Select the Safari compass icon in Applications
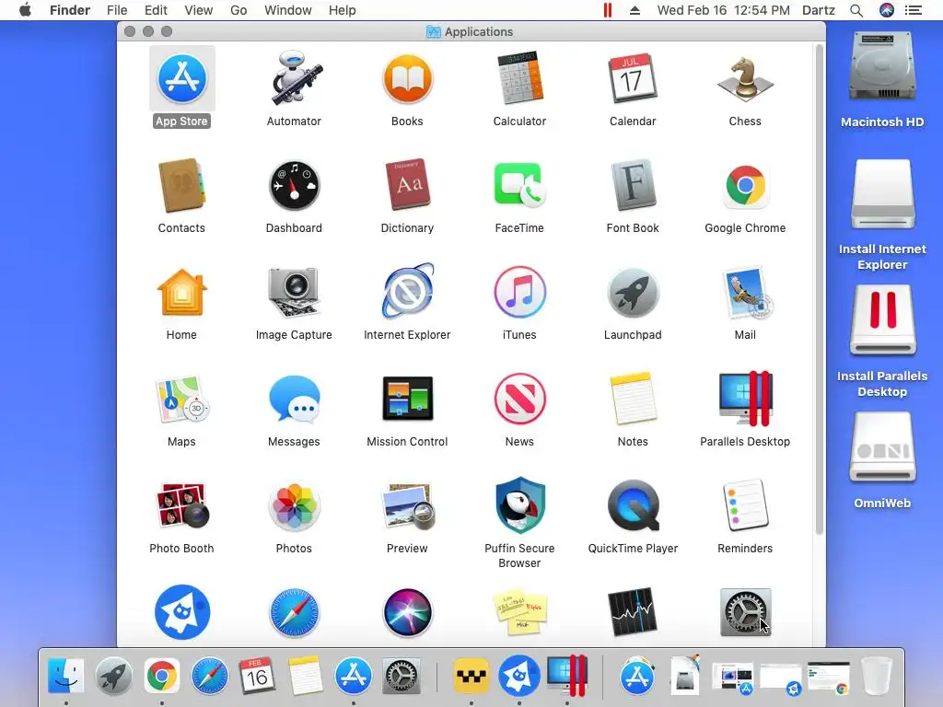 tap(294, 612)
